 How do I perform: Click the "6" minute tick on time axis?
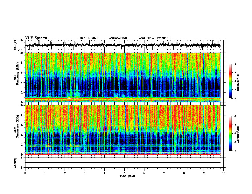coord(144,173)
